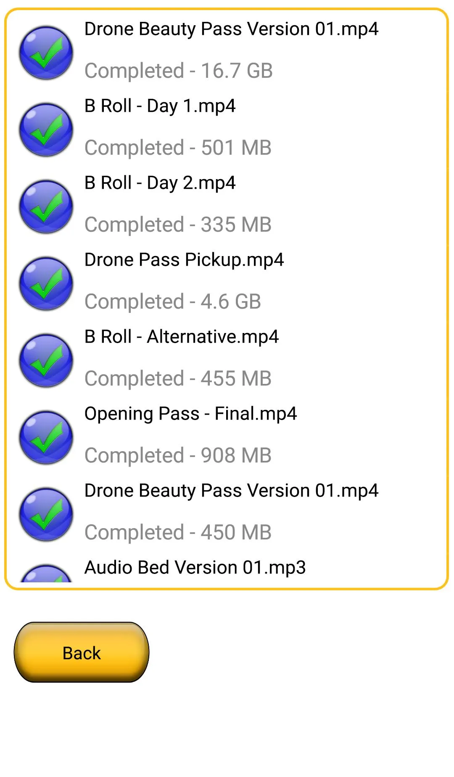Click the checkmark icon for the 16.7 GB file
This screenshot has height=777, width=454.
[x=46, y=53]
